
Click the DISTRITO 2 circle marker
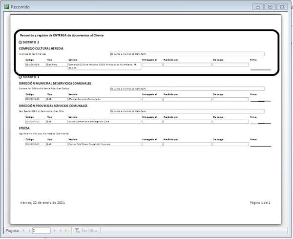(21, 43)
